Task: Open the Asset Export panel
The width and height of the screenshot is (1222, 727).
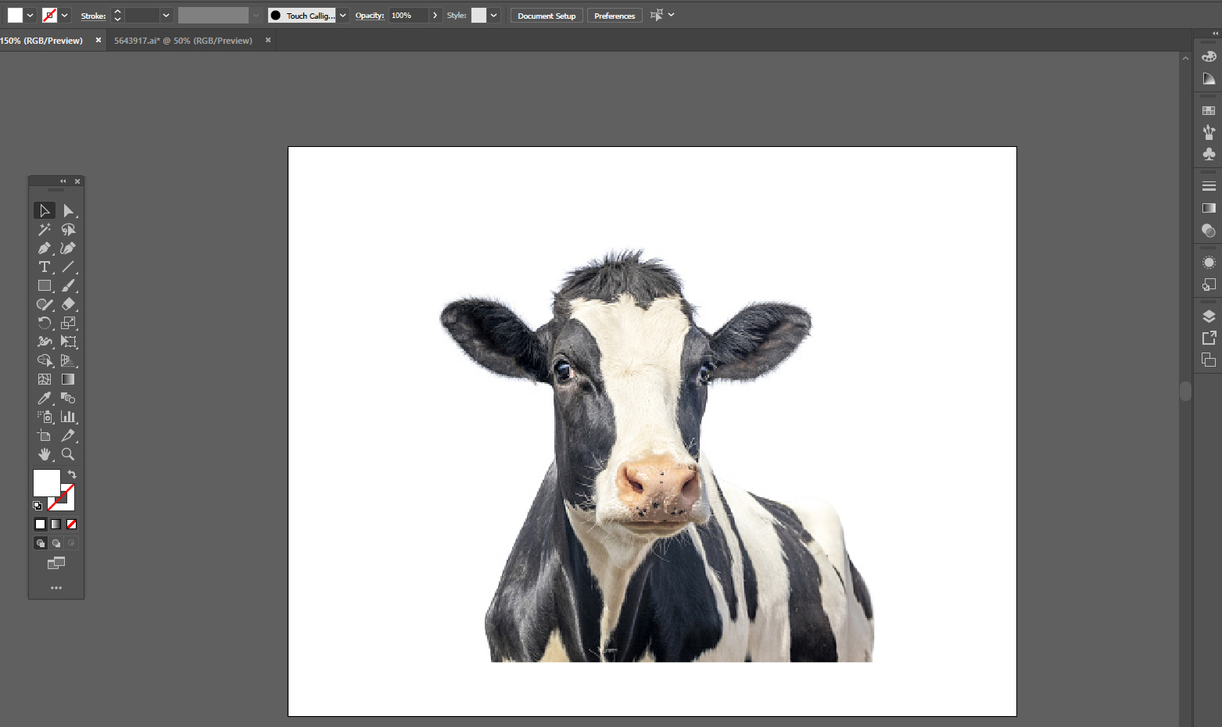Action: [x=1209, y=338]
